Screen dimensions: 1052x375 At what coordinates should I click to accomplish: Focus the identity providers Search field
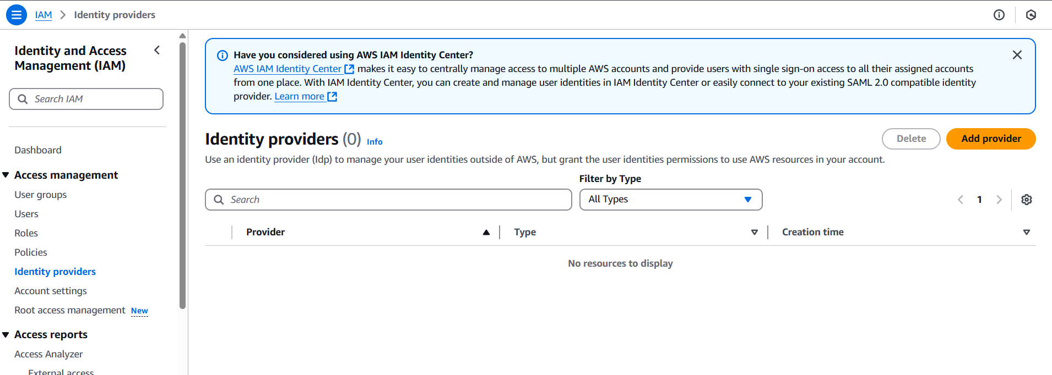(388, 200)
